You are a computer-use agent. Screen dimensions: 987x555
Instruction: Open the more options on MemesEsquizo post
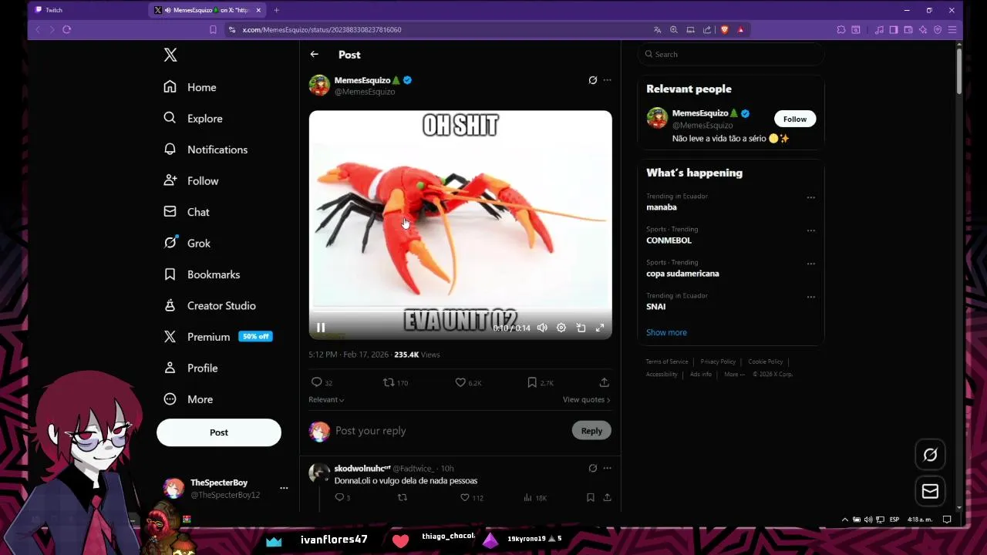click(x=607, y=80)
